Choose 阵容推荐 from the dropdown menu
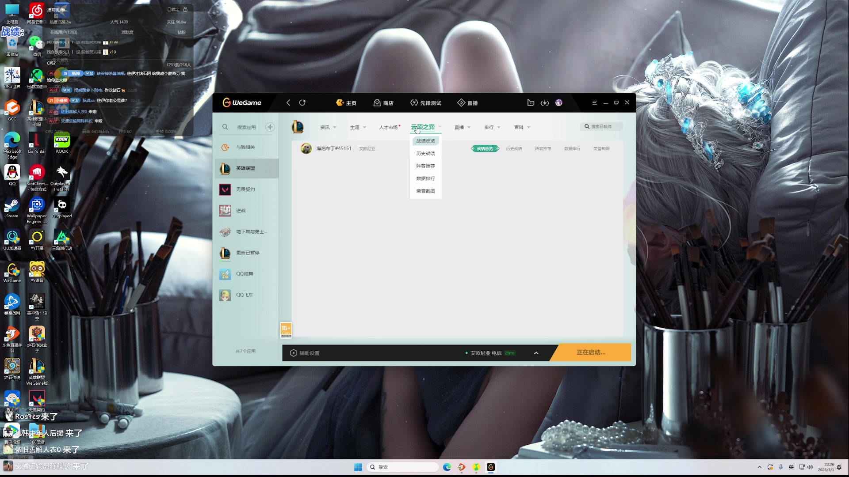The image size is (849, 477). tap(425, 166)
